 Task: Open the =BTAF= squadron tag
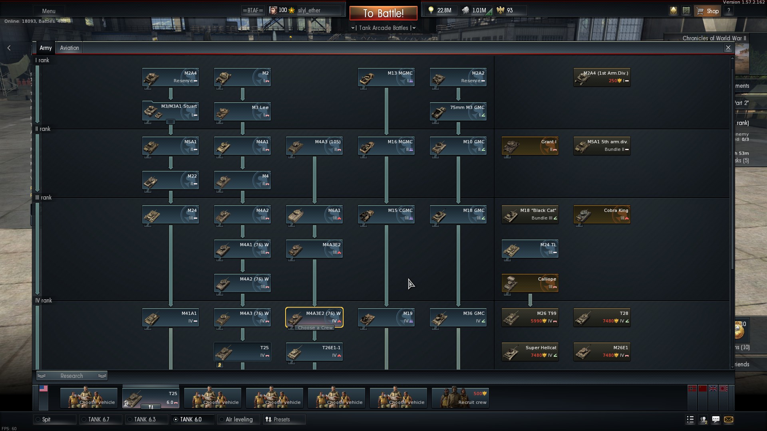[253, 10]
